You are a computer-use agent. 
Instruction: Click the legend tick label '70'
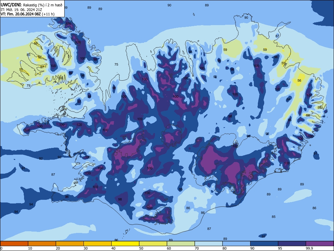[197, 248]
